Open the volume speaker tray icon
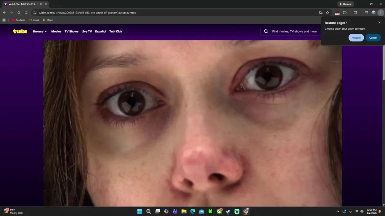 point(362,211)
